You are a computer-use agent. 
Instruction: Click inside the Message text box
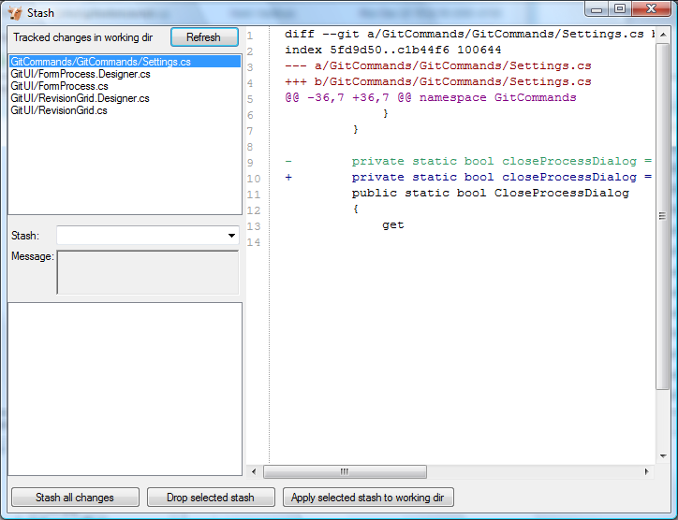coord(147,272)
